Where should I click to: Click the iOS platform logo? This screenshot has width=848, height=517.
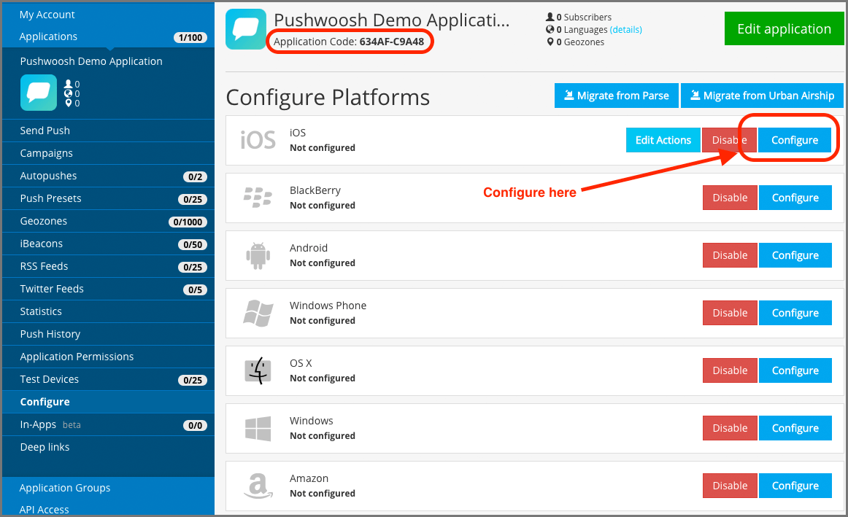[258, 141]
